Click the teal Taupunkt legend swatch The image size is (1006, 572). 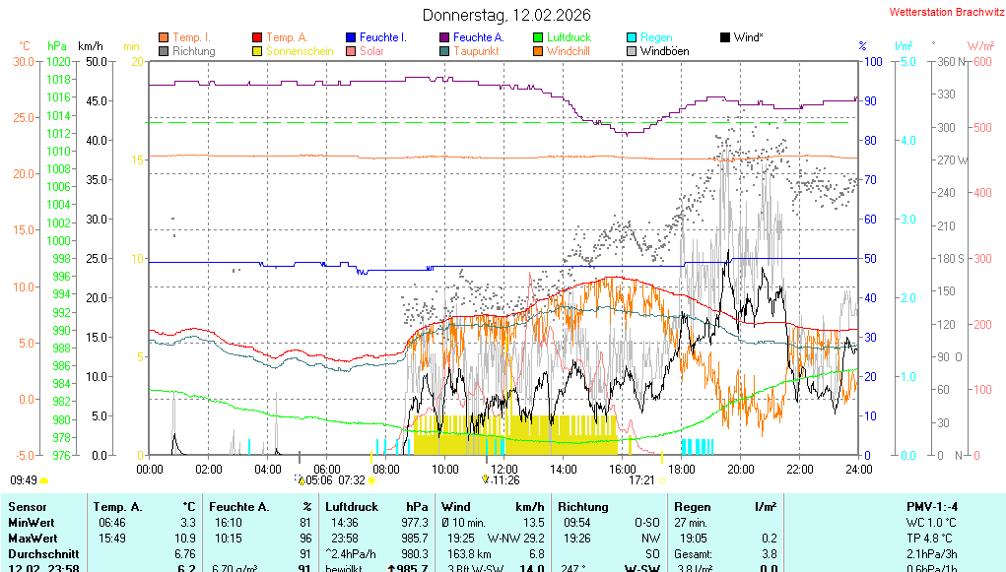444,51
